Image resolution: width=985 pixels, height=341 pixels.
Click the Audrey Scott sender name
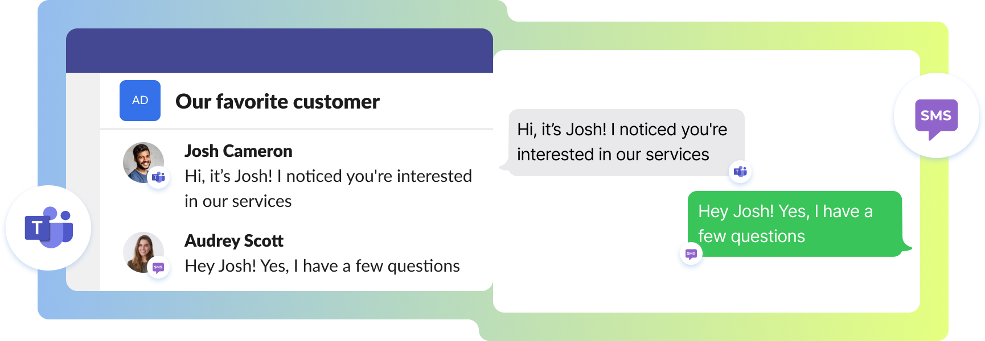tap(233, 241)
